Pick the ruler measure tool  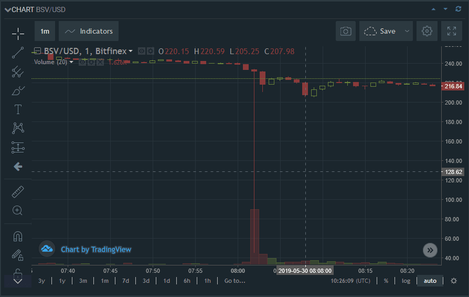point(18,191)
